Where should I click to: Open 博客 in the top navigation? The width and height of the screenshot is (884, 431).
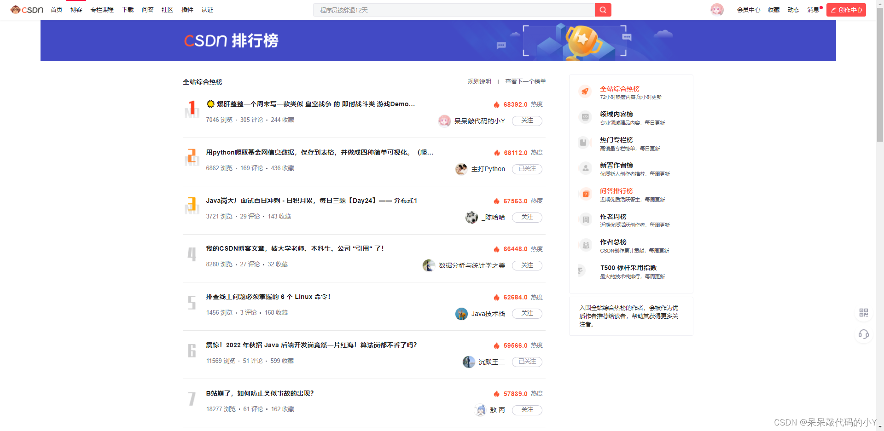(x=76, y=10)
